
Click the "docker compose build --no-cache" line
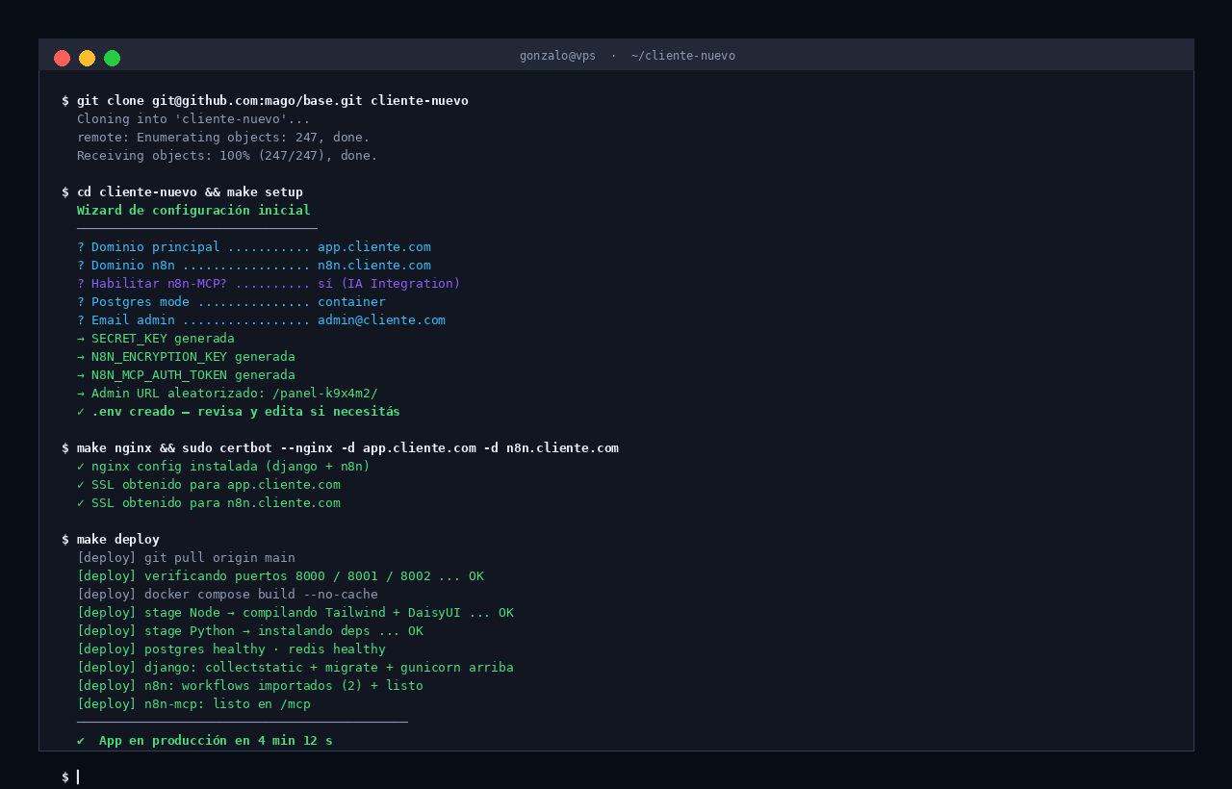click(227, 595)
